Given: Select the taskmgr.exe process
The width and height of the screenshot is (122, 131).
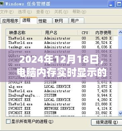Looking at the screenshot, I should [19, 47].
